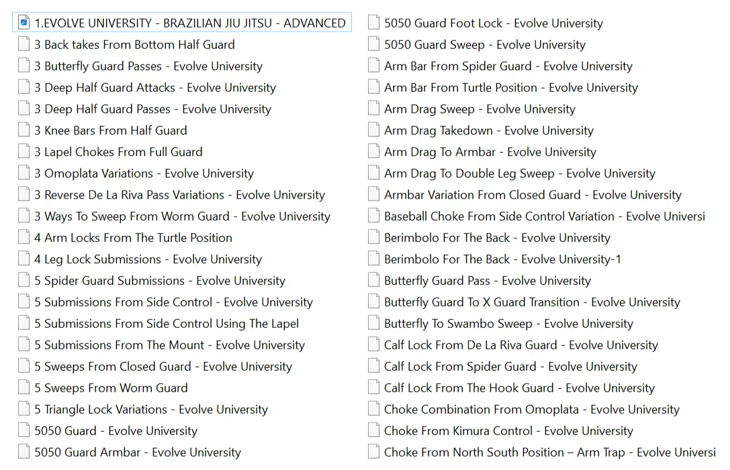Click file icon for Calf Lock From Spider Guard
Viewport: 730px width, 470px height.
pos(374,366)
